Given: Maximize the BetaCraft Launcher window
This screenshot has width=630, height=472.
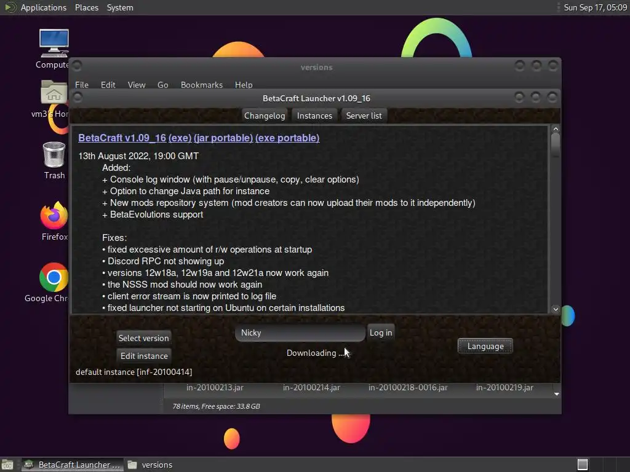Looking at the screenshot, I should pos(536,97).
